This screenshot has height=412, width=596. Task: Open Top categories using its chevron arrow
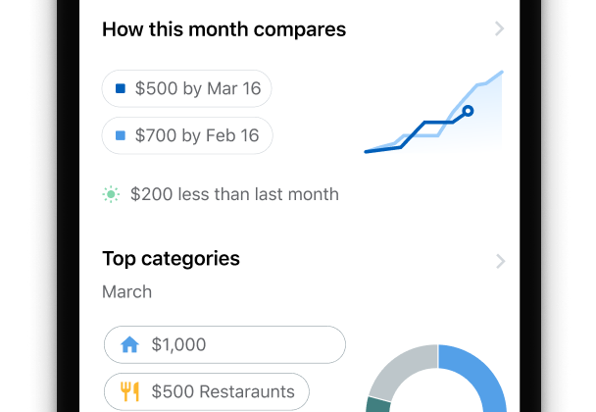[x=500, y=261]
